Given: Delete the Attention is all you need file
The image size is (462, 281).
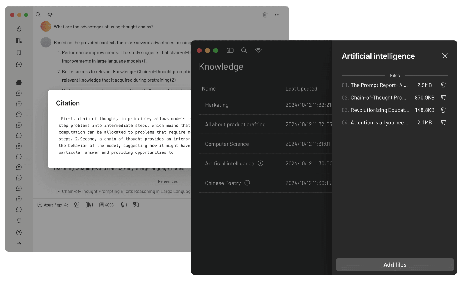Looking at the screenshot, I should tap(443, 122).
